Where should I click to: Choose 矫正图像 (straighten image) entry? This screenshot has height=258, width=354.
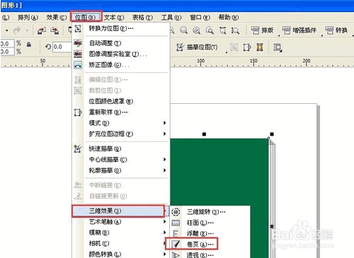[x=121, y=65]
